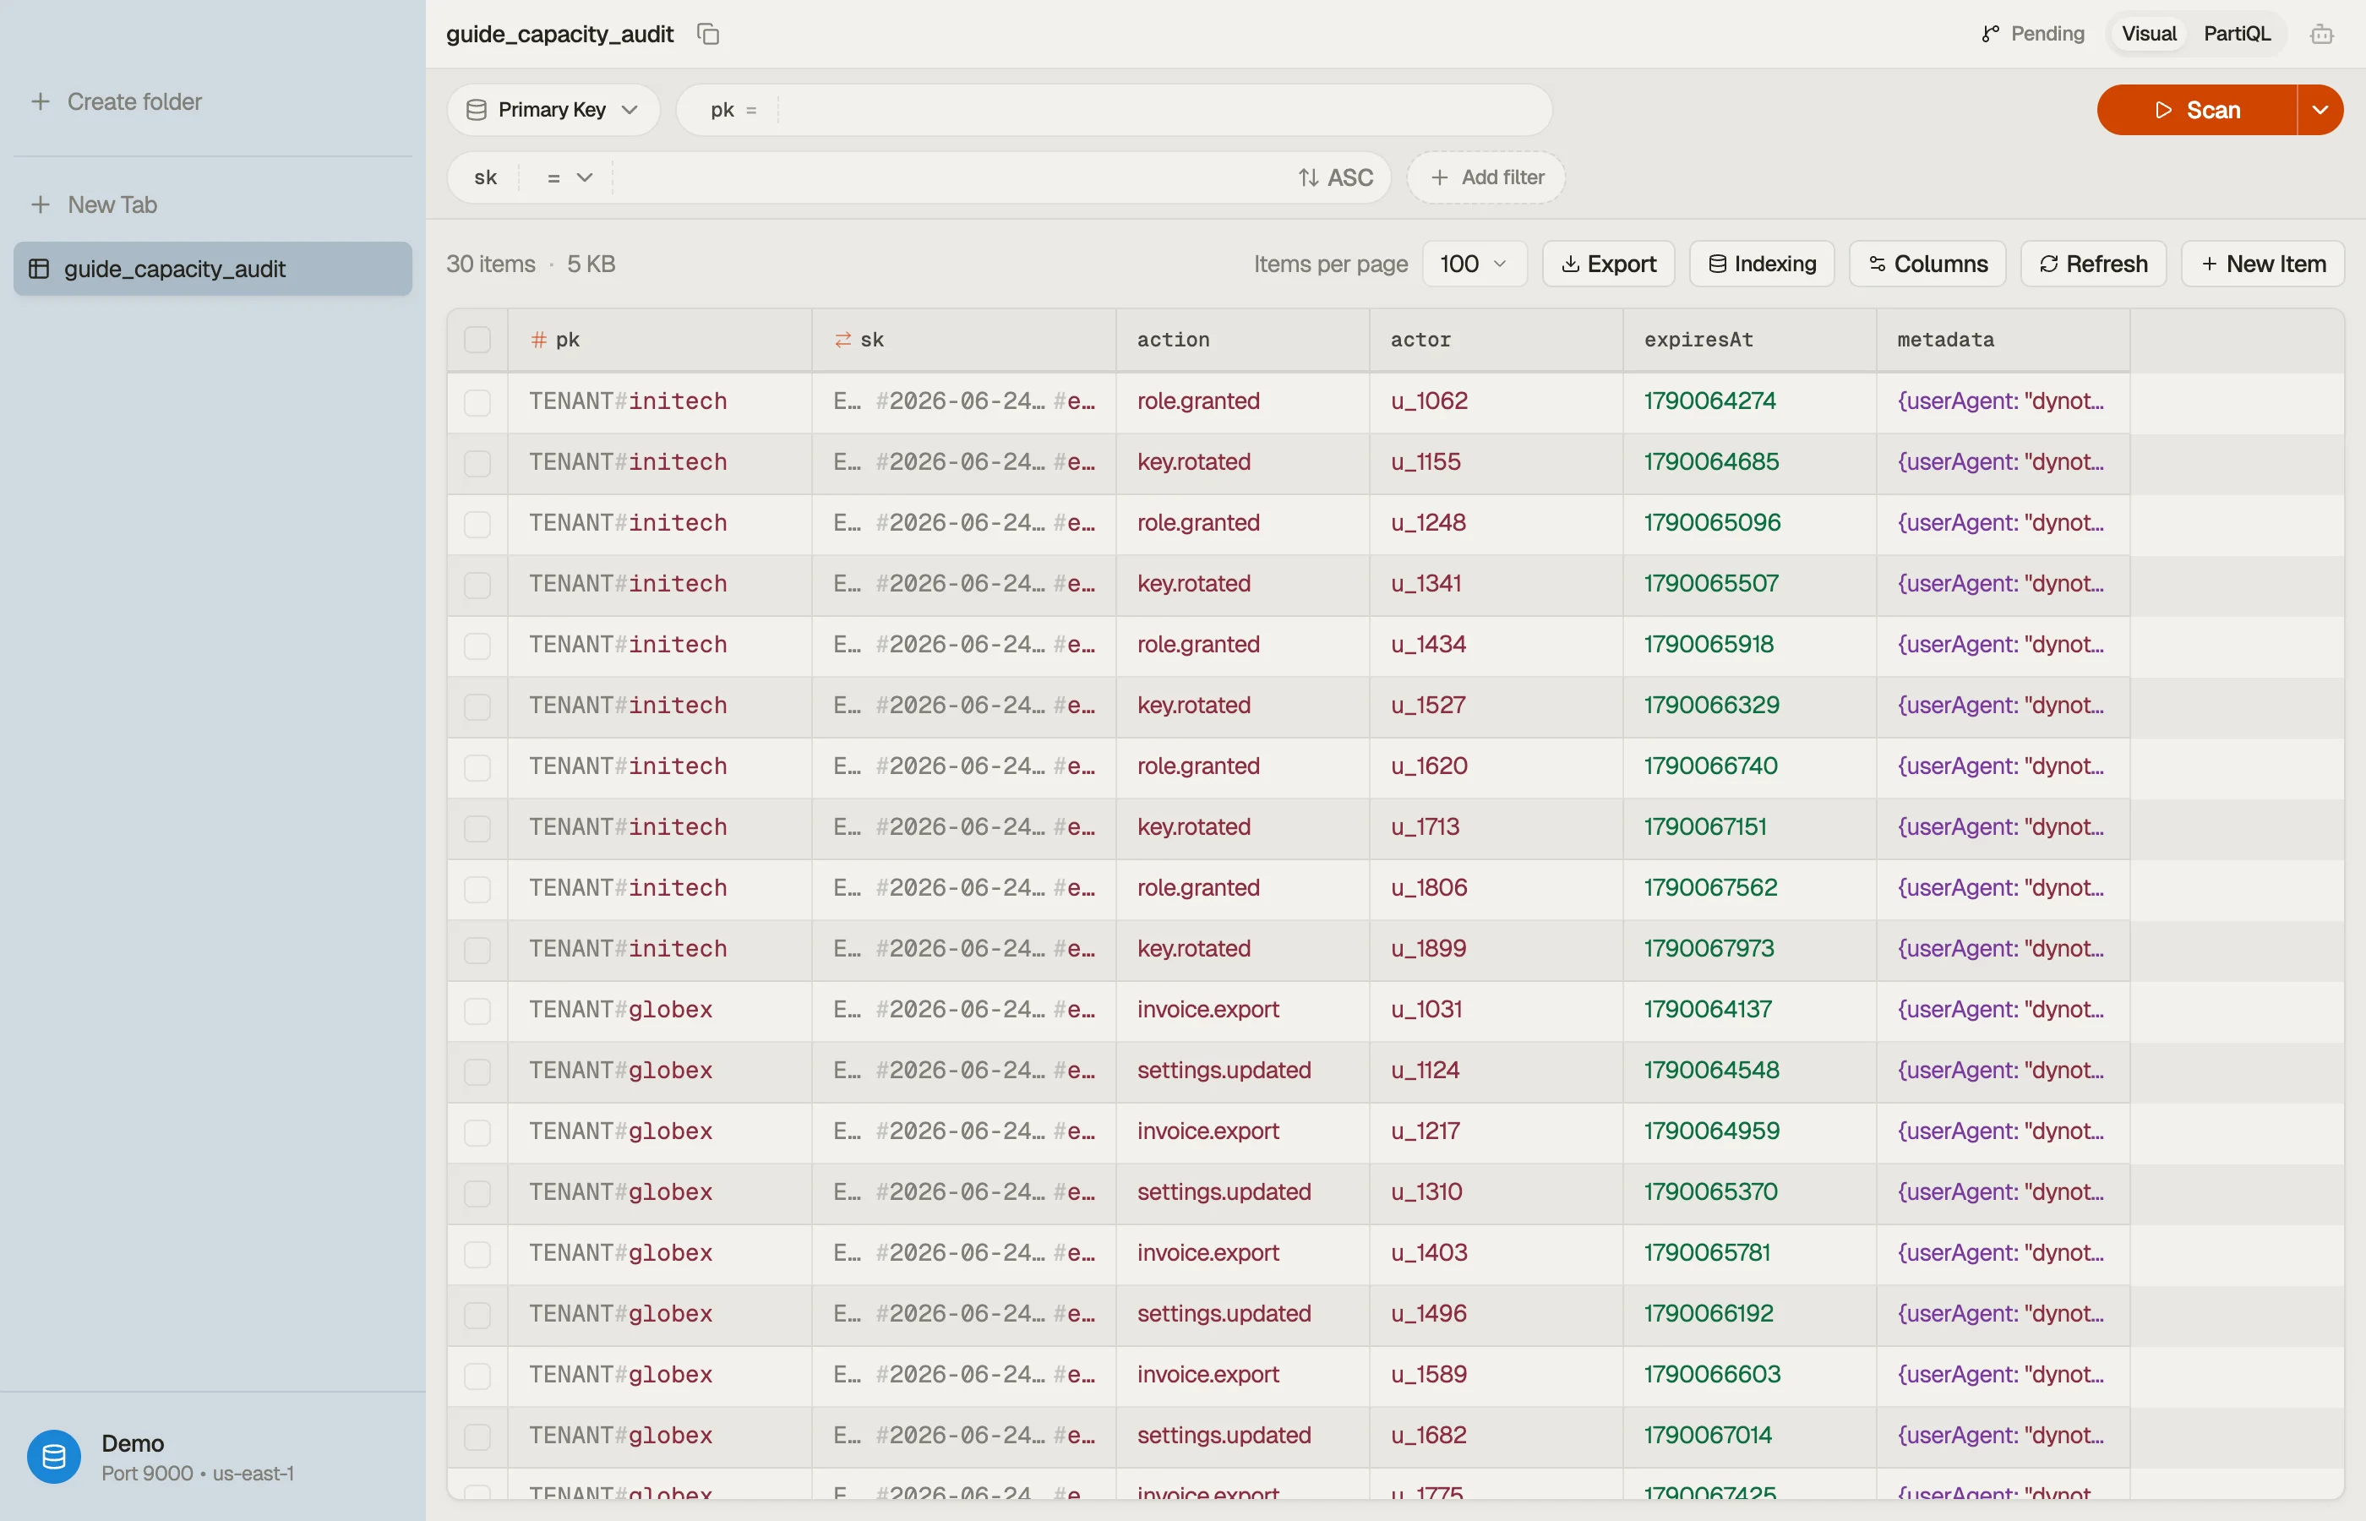Sort by the pk column header
Screen dimensions: 2366x1521
(660, 340)
